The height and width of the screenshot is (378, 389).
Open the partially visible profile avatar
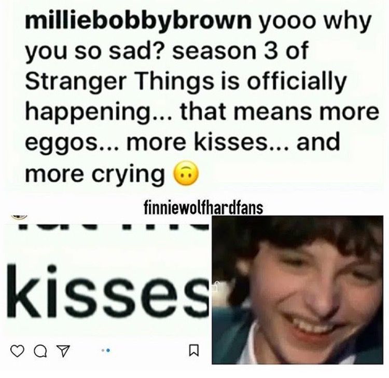pos(19,217)
